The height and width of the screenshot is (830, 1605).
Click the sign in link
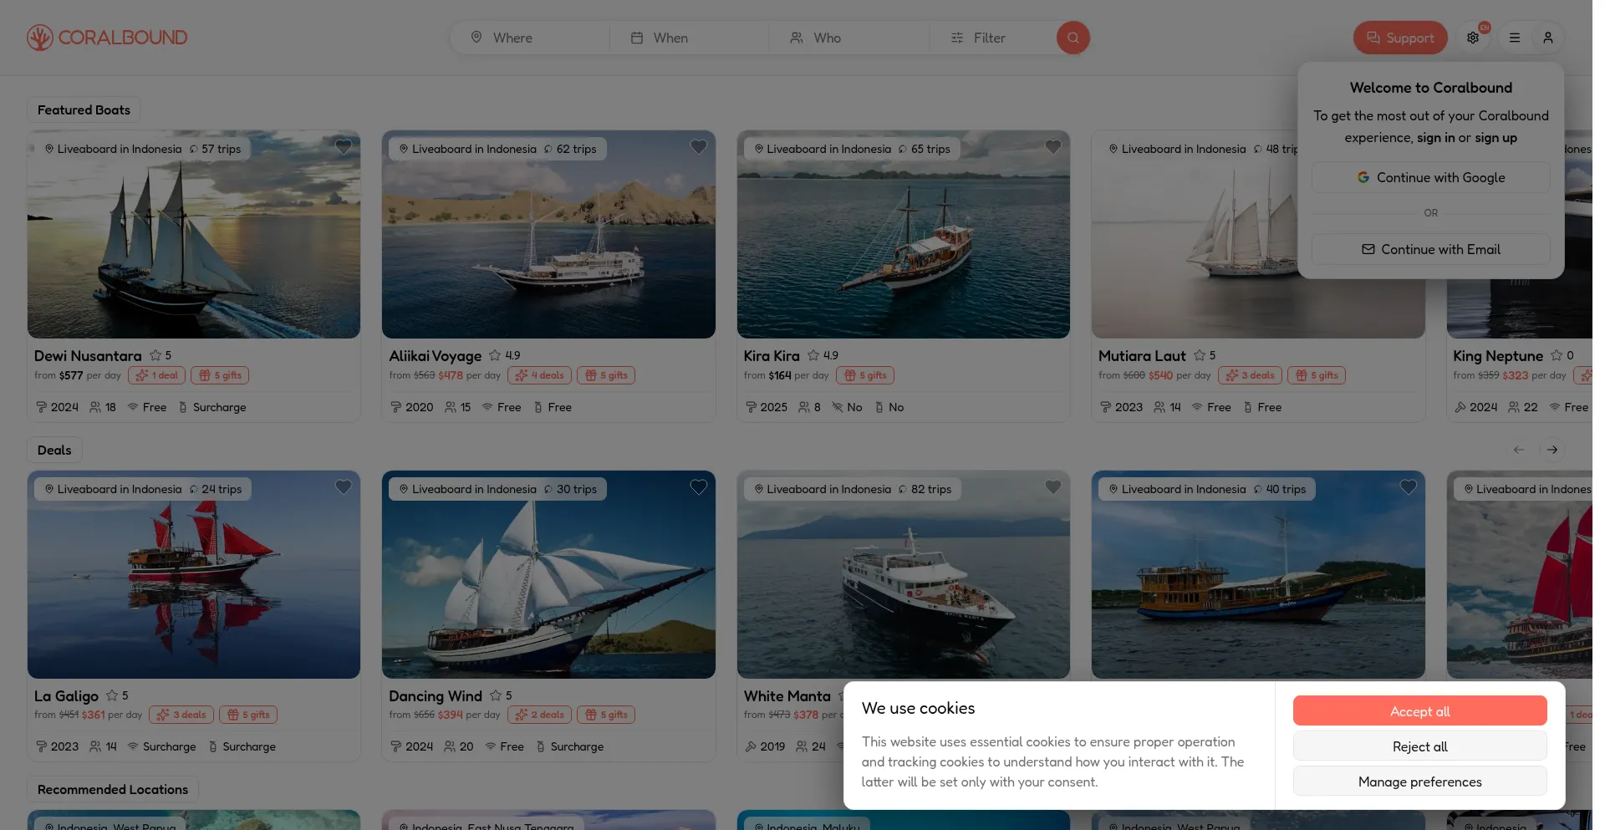pyautogui.click(x=1435, y=138)
